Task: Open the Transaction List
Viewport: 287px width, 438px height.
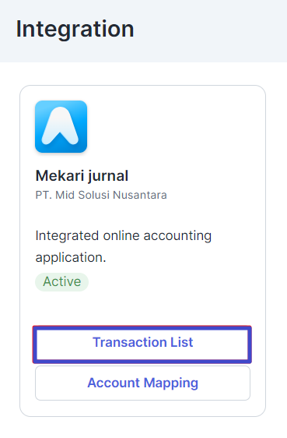Action: coord(142,344)
